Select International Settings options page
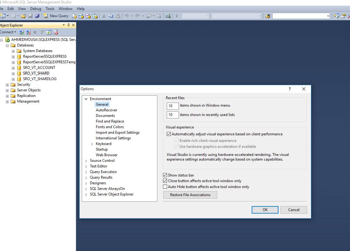The image size is (350, 251). coord(113,138)
